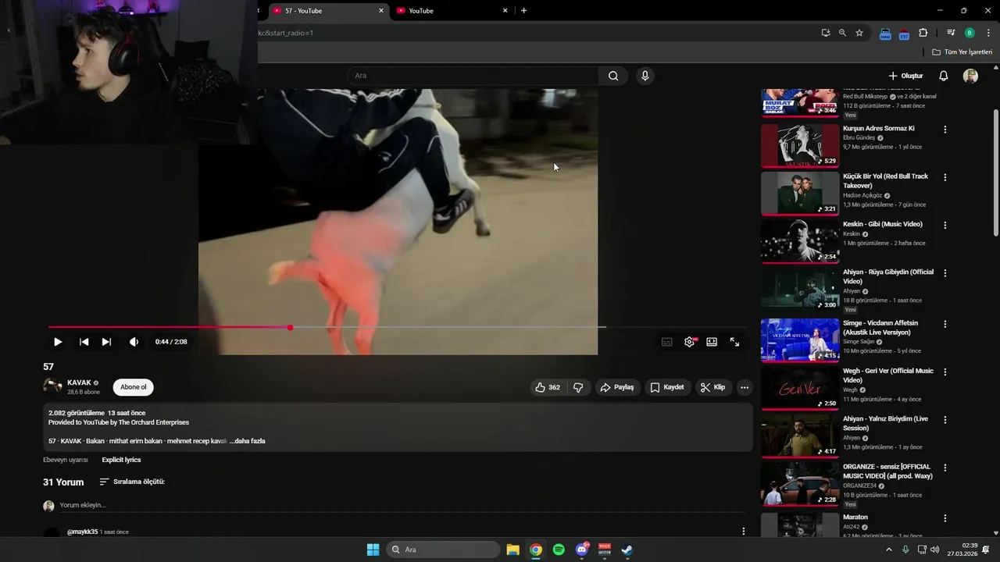Viewport: 1000px width, 562px height.
Task: Like the video with 362 likes
Action: [547, 387]
